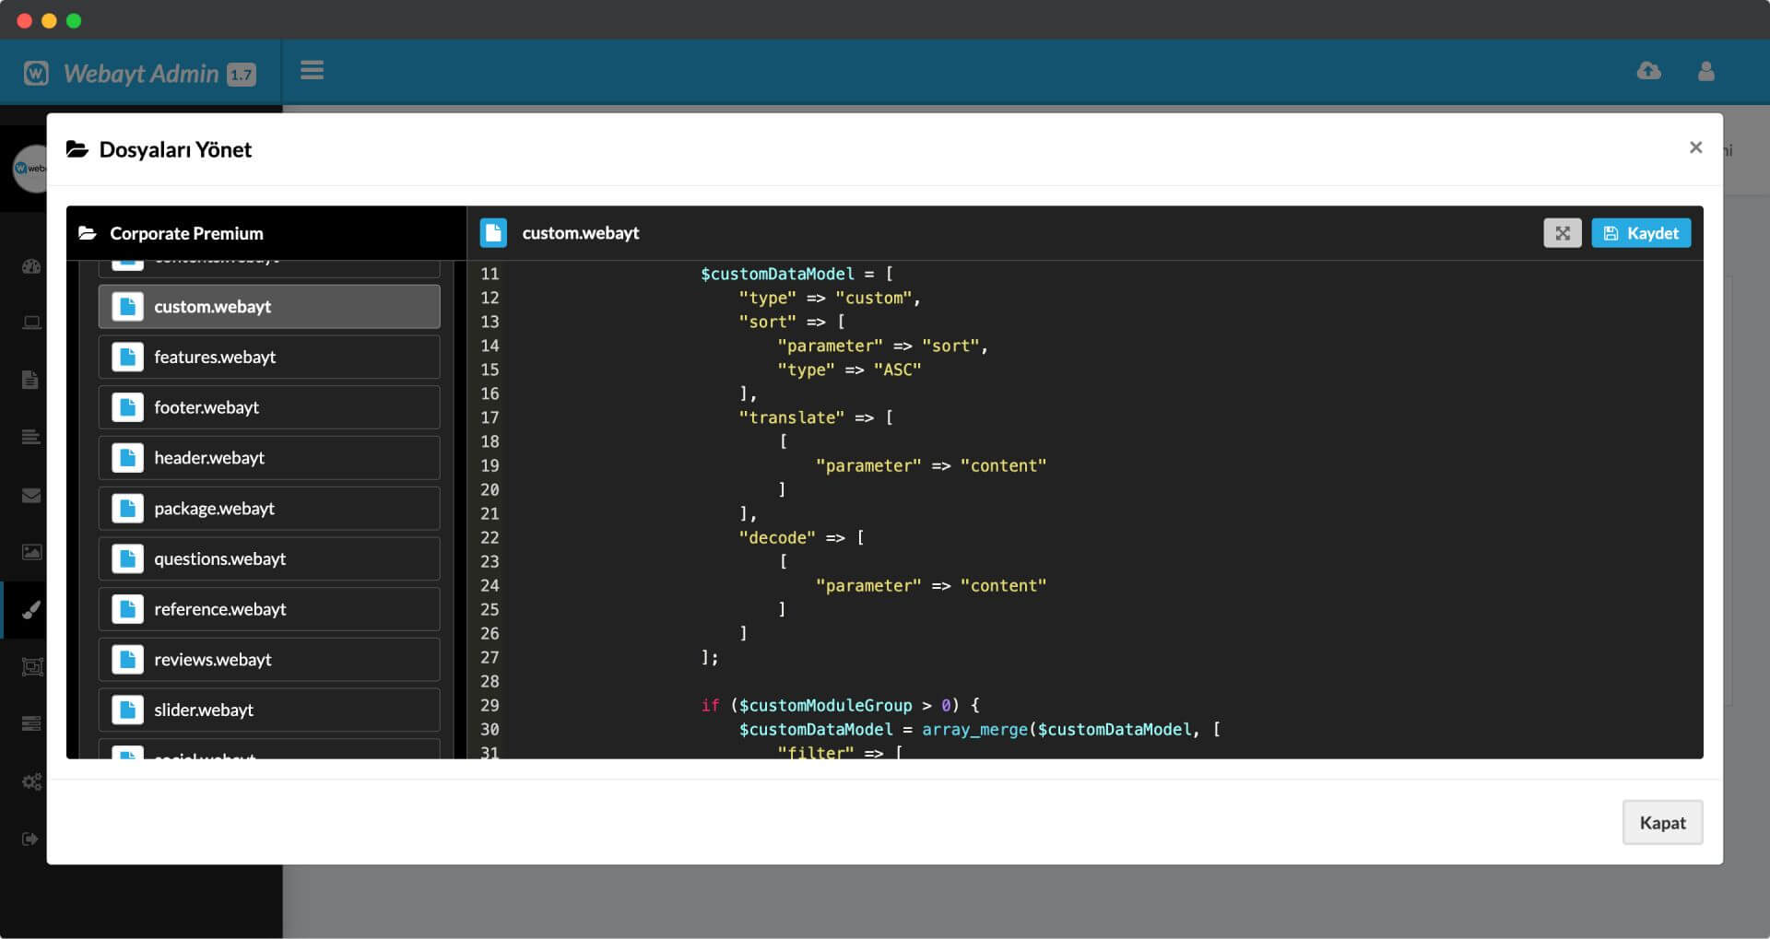
Task: Open the user profile icon
Action: (1705, 71)
